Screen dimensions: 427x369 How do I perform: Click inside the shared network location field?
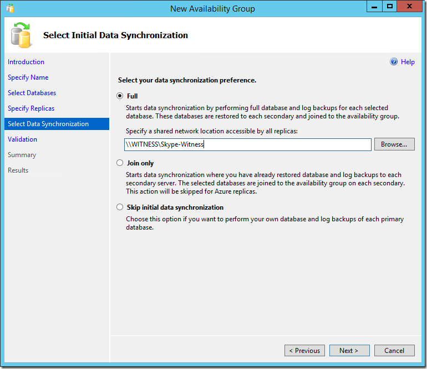247,144
